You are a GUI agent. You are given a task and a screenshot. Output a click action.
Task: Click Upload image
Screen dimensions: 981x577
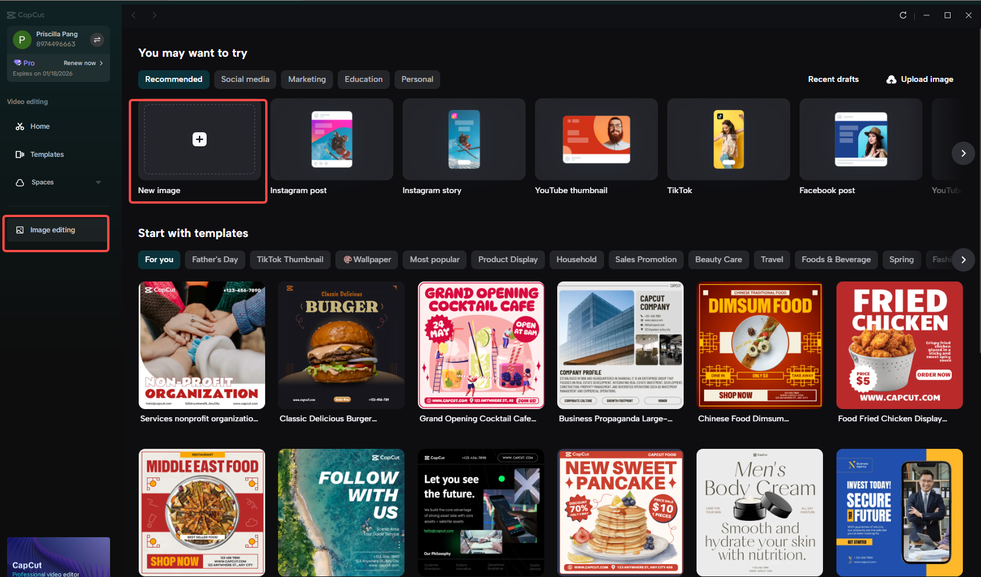tap(919, 79)
